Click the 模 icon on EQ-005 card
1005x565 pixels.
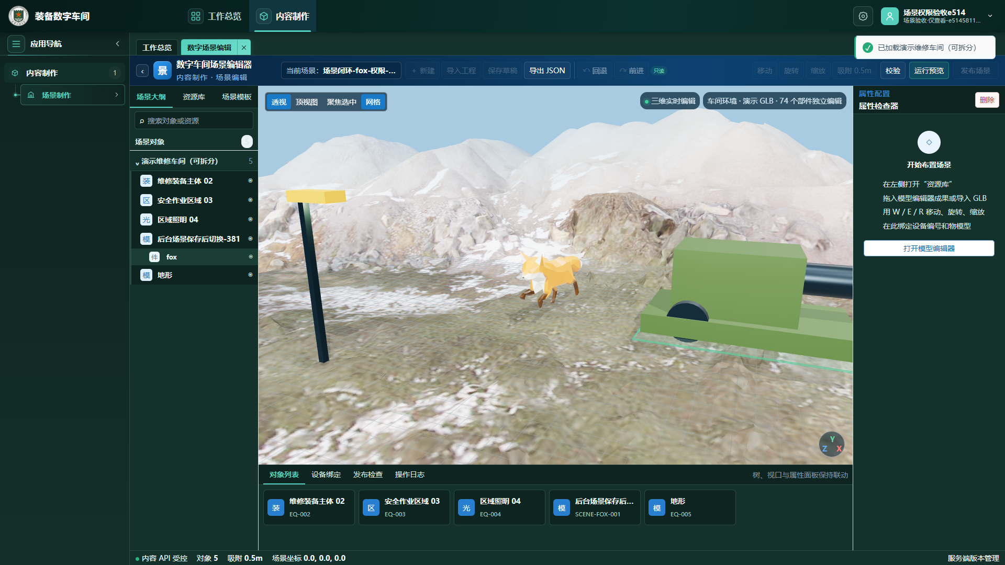657,508
